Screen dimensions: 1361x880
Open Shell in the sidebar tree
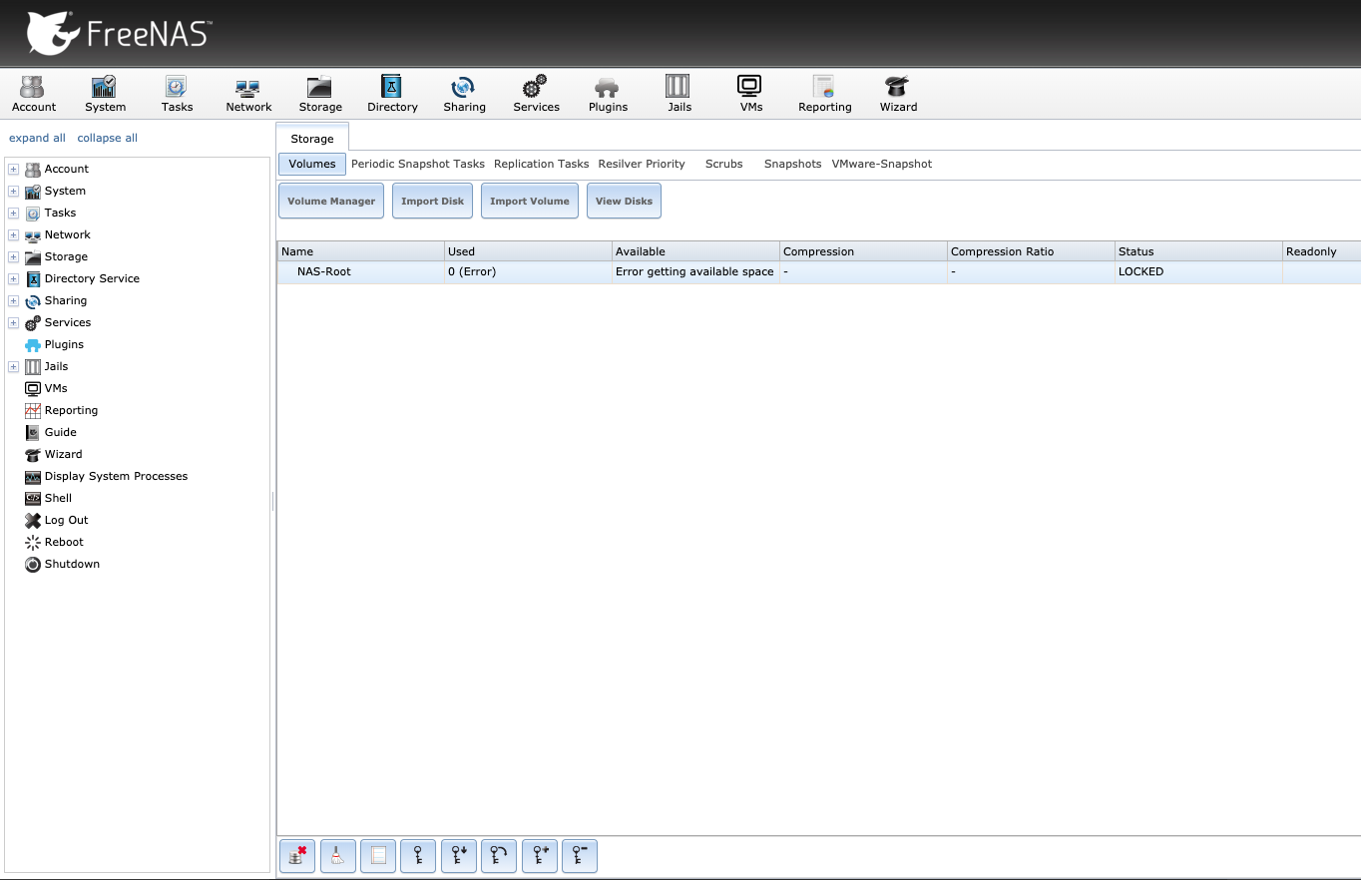pos(58,498)
